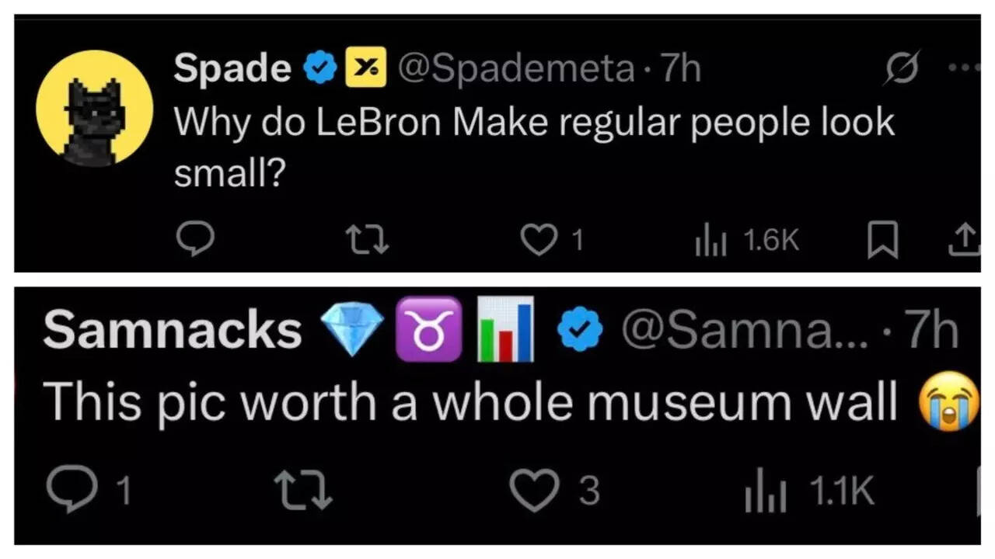Viewport: 995px width, 559px height.
Task: Open the three-dot menu on Spade's tweet
Action: 962,68
